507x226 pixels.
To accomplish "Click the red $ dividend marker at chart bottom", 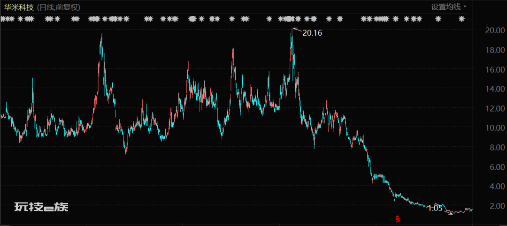I will point(398,219).
